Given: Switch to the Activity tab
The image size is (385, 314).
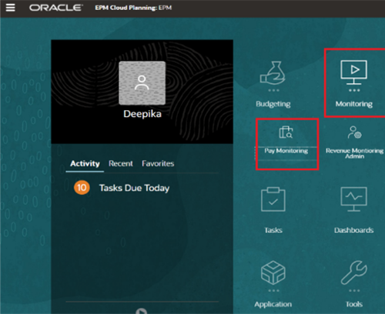Looking at the screenshot, I should [85, 163].
